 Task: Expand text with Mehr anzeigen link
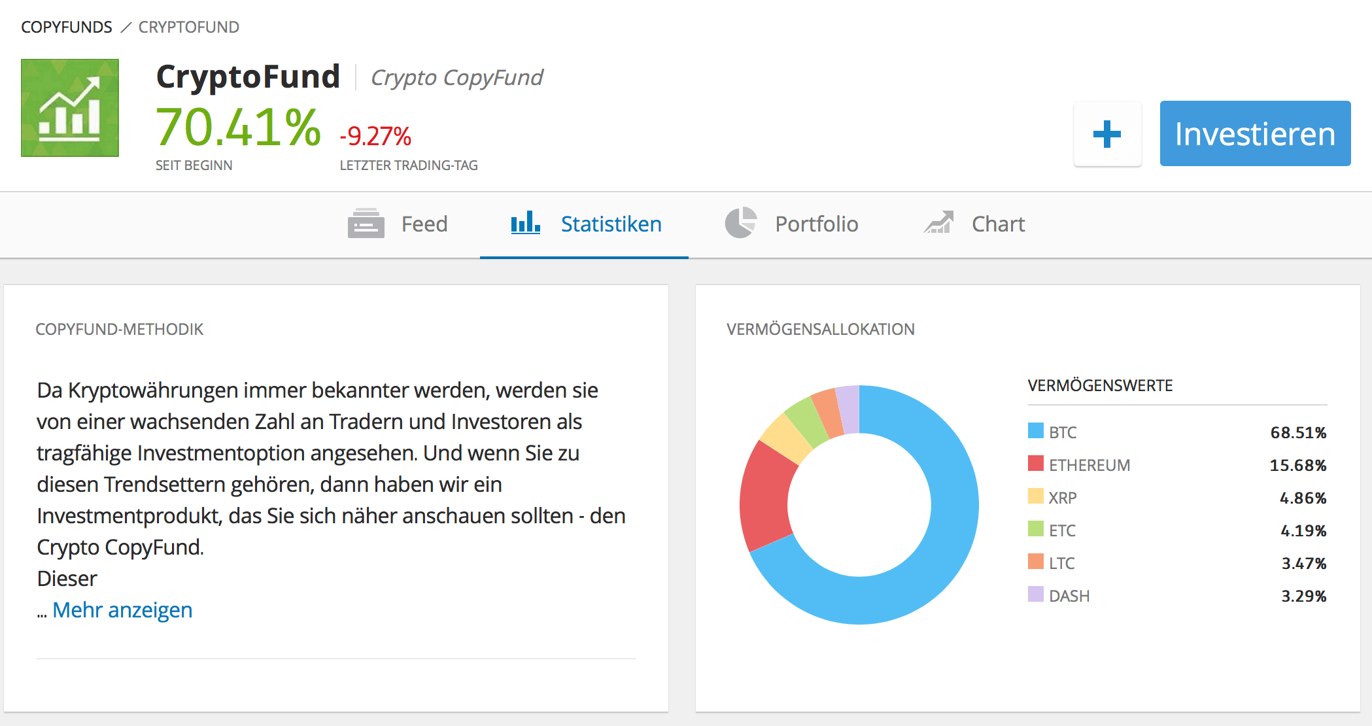coord(122,610)
